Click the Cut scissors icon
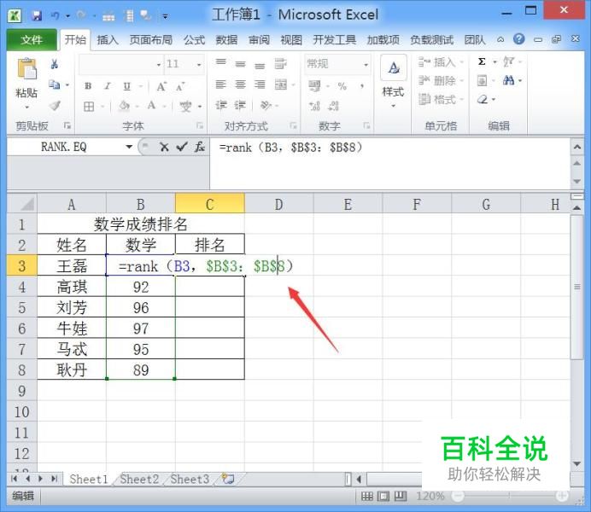The height and width of the screenshot is (512, 591). click(x=55, y=64)
